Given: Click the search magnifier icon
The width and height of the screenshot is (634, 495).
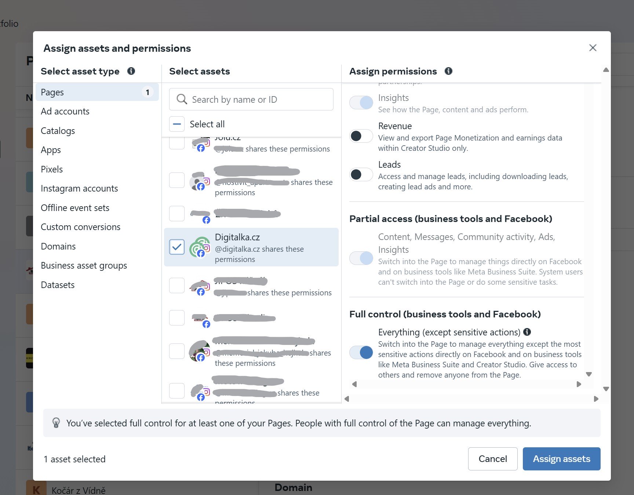Looking at the screenshot, I should pos(182,99).
